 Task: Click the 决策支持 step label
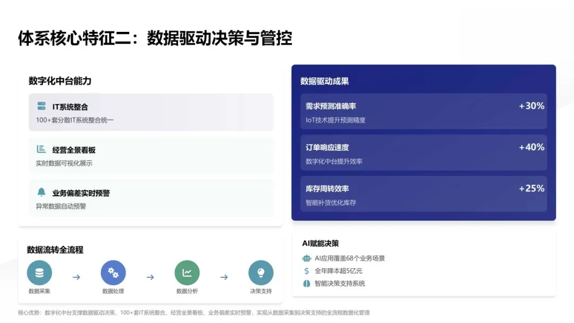click(260, 291)
